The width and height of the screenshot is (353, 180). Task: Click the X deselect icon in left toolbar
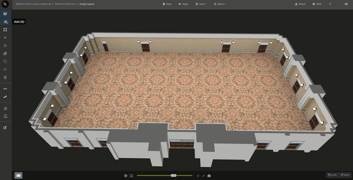(x=5, y=38)
